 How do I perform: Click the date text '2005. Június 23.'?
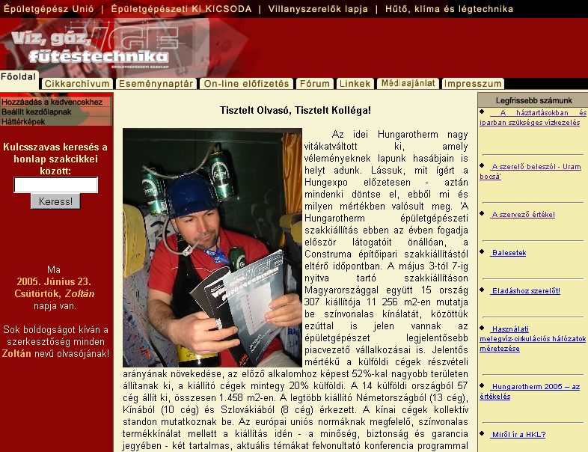pos(54,281)
